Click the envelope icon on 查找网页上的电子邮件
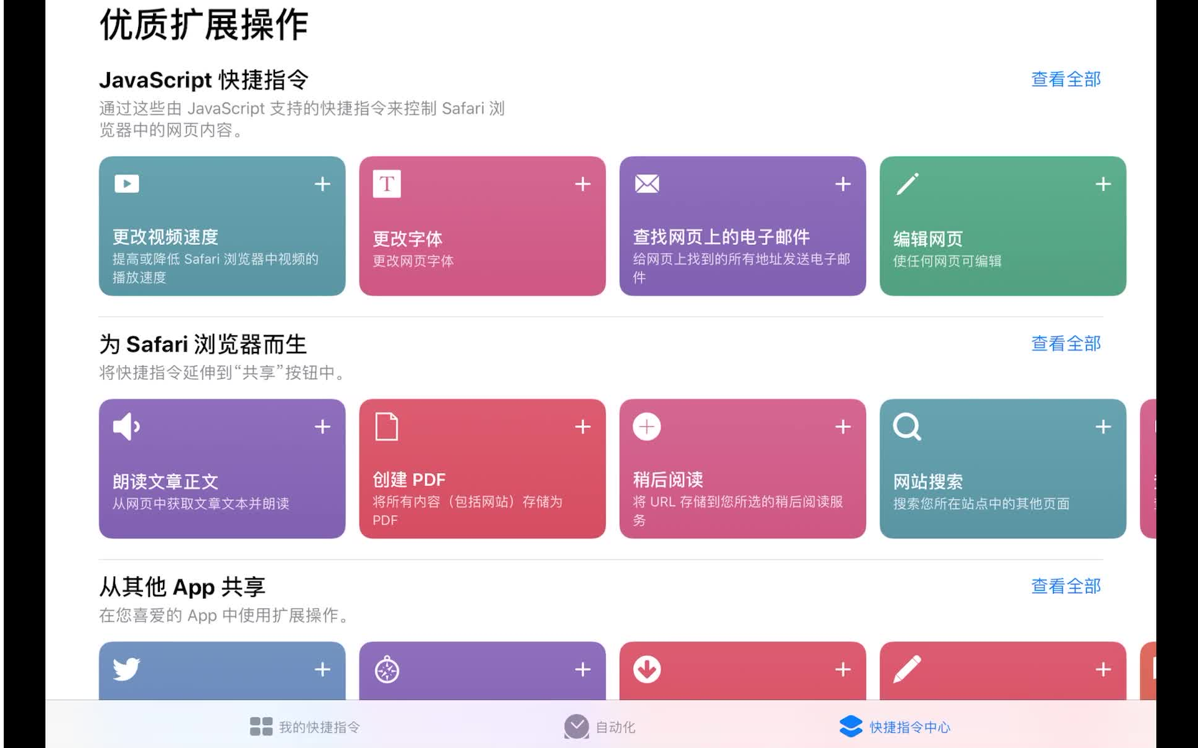 click(x=647, y=183)
